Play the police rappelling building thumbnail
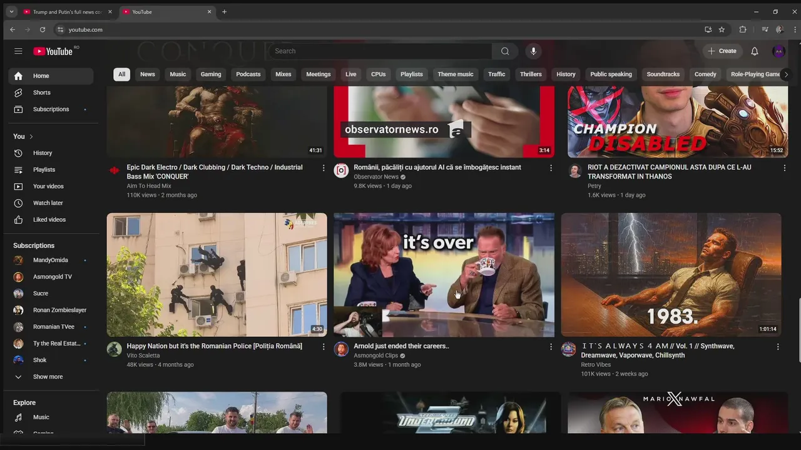801x450 pixels. 217,275
